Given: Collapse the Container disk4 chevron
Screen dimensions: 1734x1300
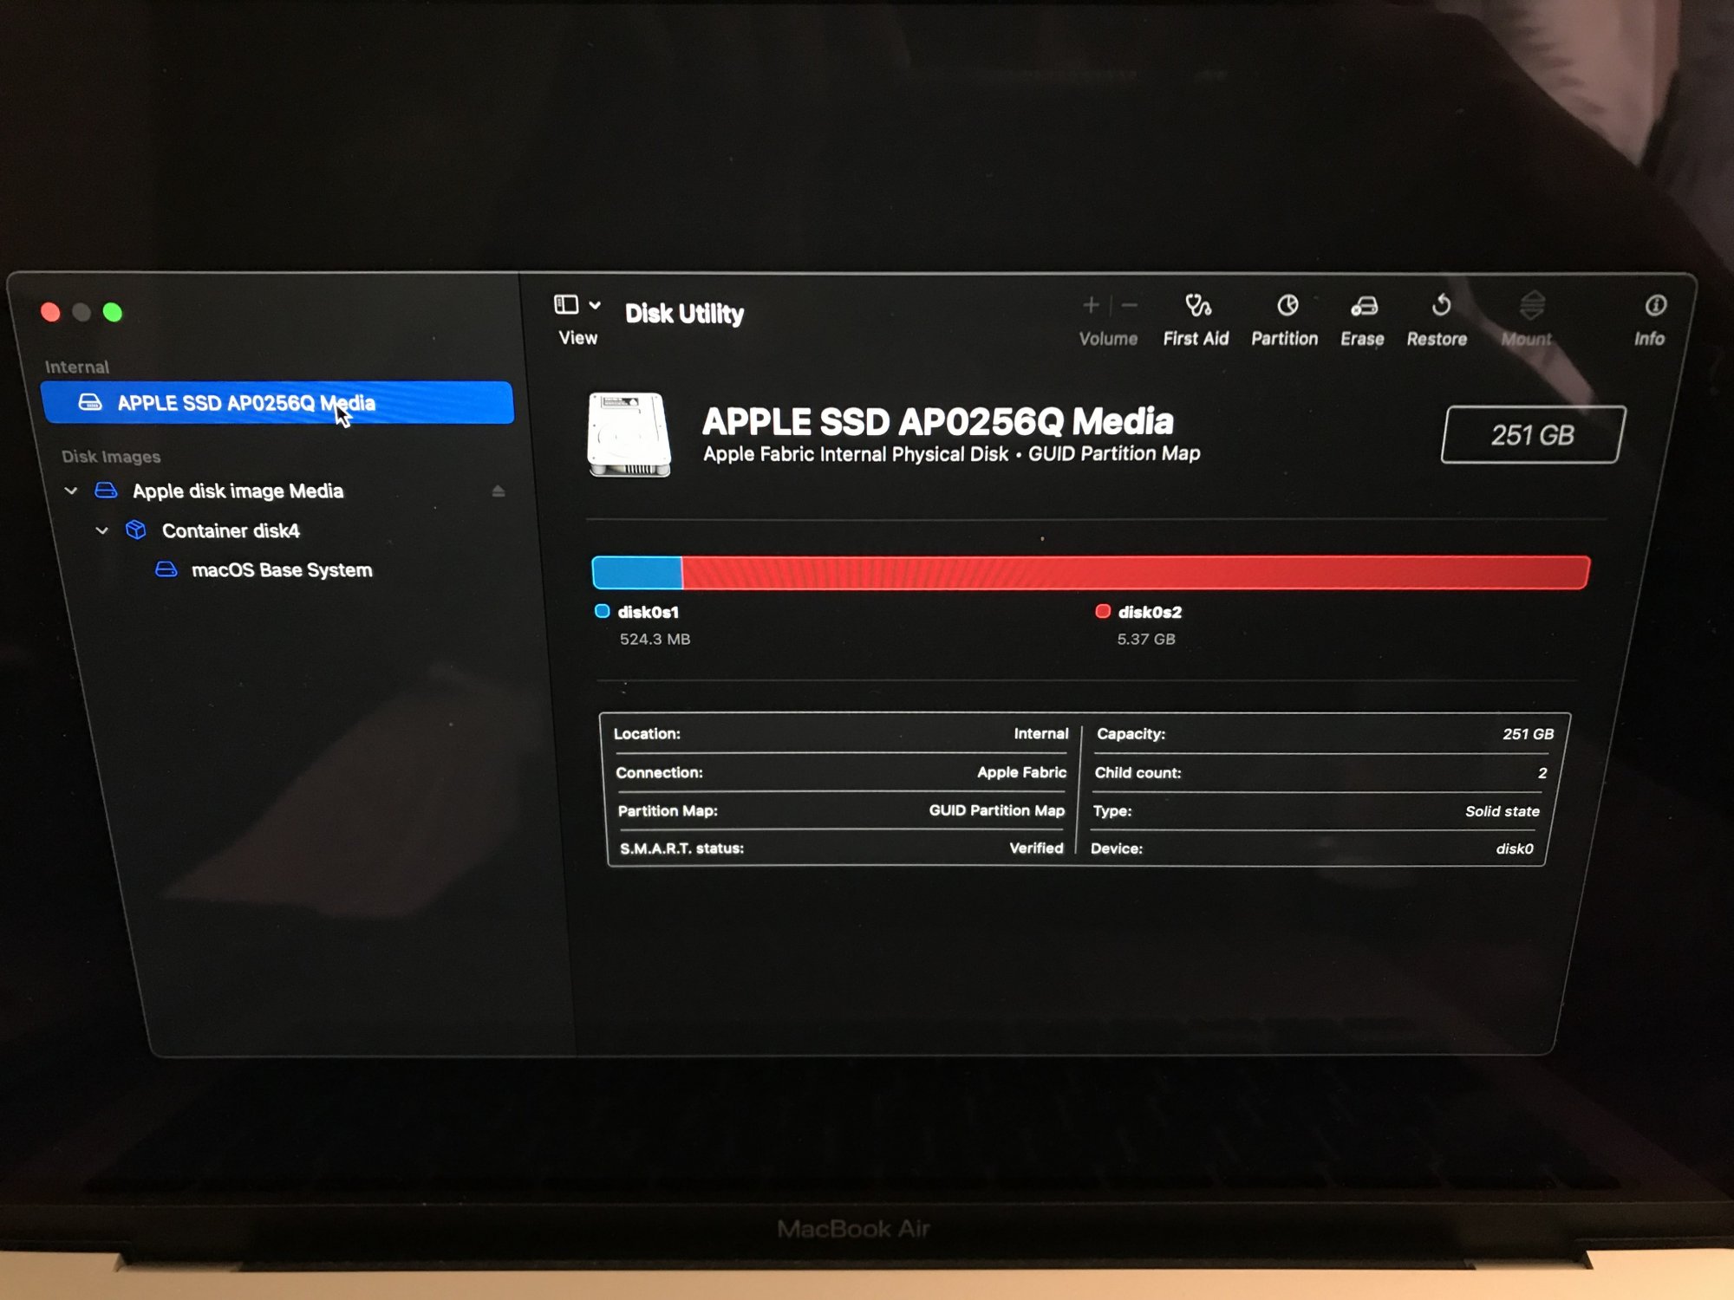Looking at the screenshot, I should pos(101,530).
